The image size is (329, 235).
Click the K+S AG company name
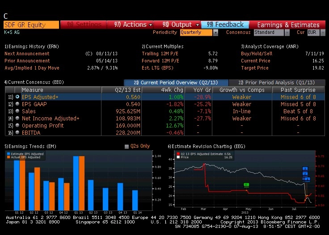[12, 32]
